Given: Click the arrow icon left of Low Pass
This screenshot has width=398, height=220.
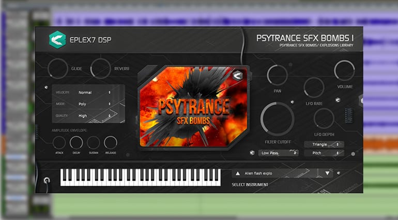Looking at the screenshot, I should click(x=252, y=153).
